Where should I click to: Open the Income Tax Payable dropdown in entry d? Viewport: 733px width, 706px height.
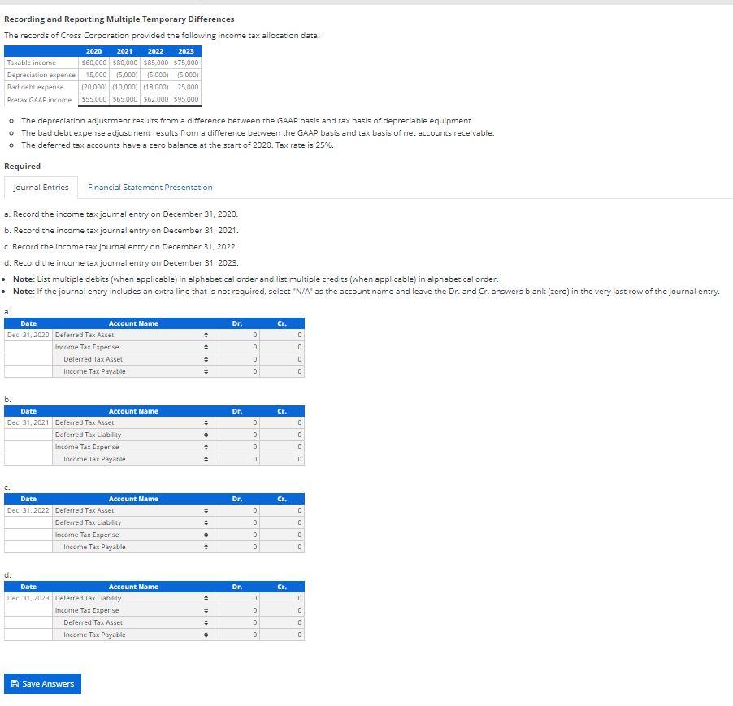pos(208,635)
